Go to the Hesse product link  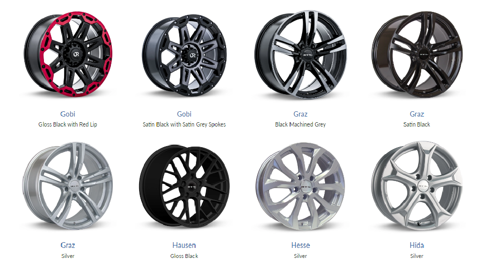[x=301, y=246]
